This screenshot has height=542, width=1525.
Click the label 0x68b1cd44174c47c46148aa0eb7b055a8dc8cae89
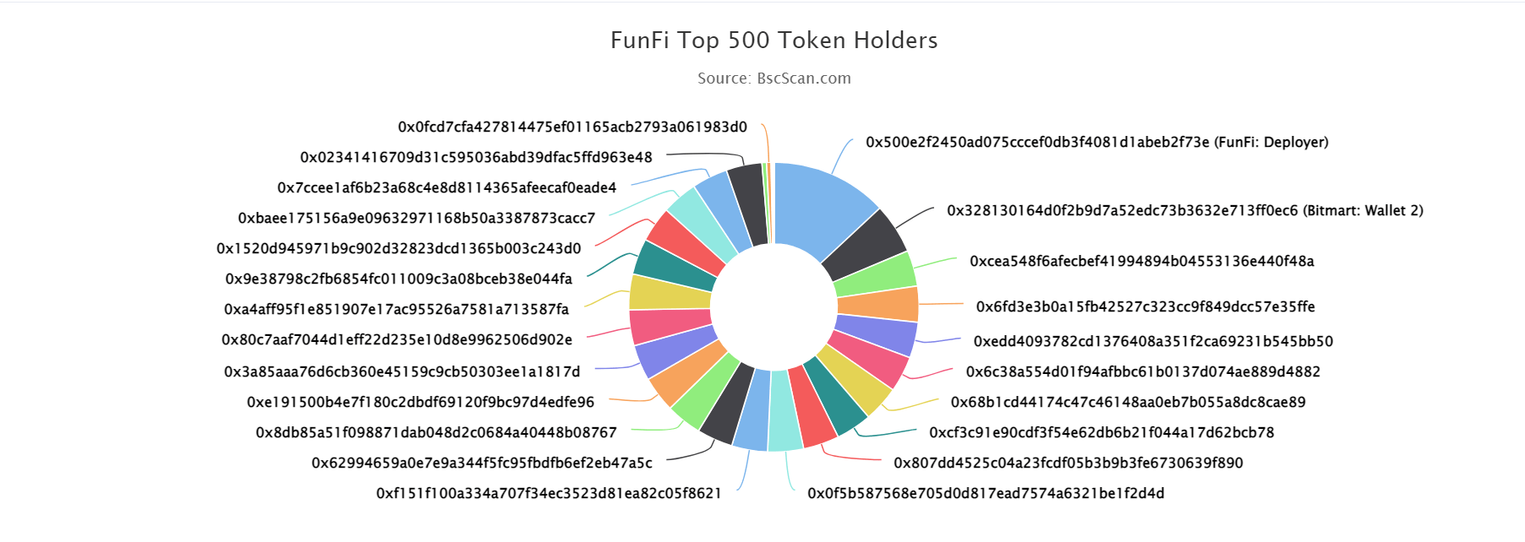(x=1128, y=402)
